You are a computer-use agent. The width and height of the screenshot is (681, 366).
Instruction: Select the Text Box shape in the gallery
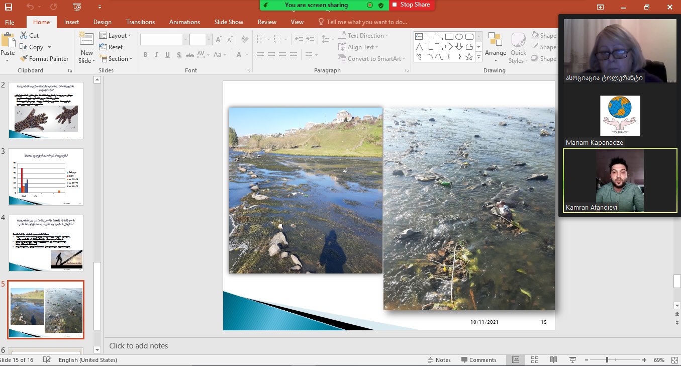pos(419,37)
